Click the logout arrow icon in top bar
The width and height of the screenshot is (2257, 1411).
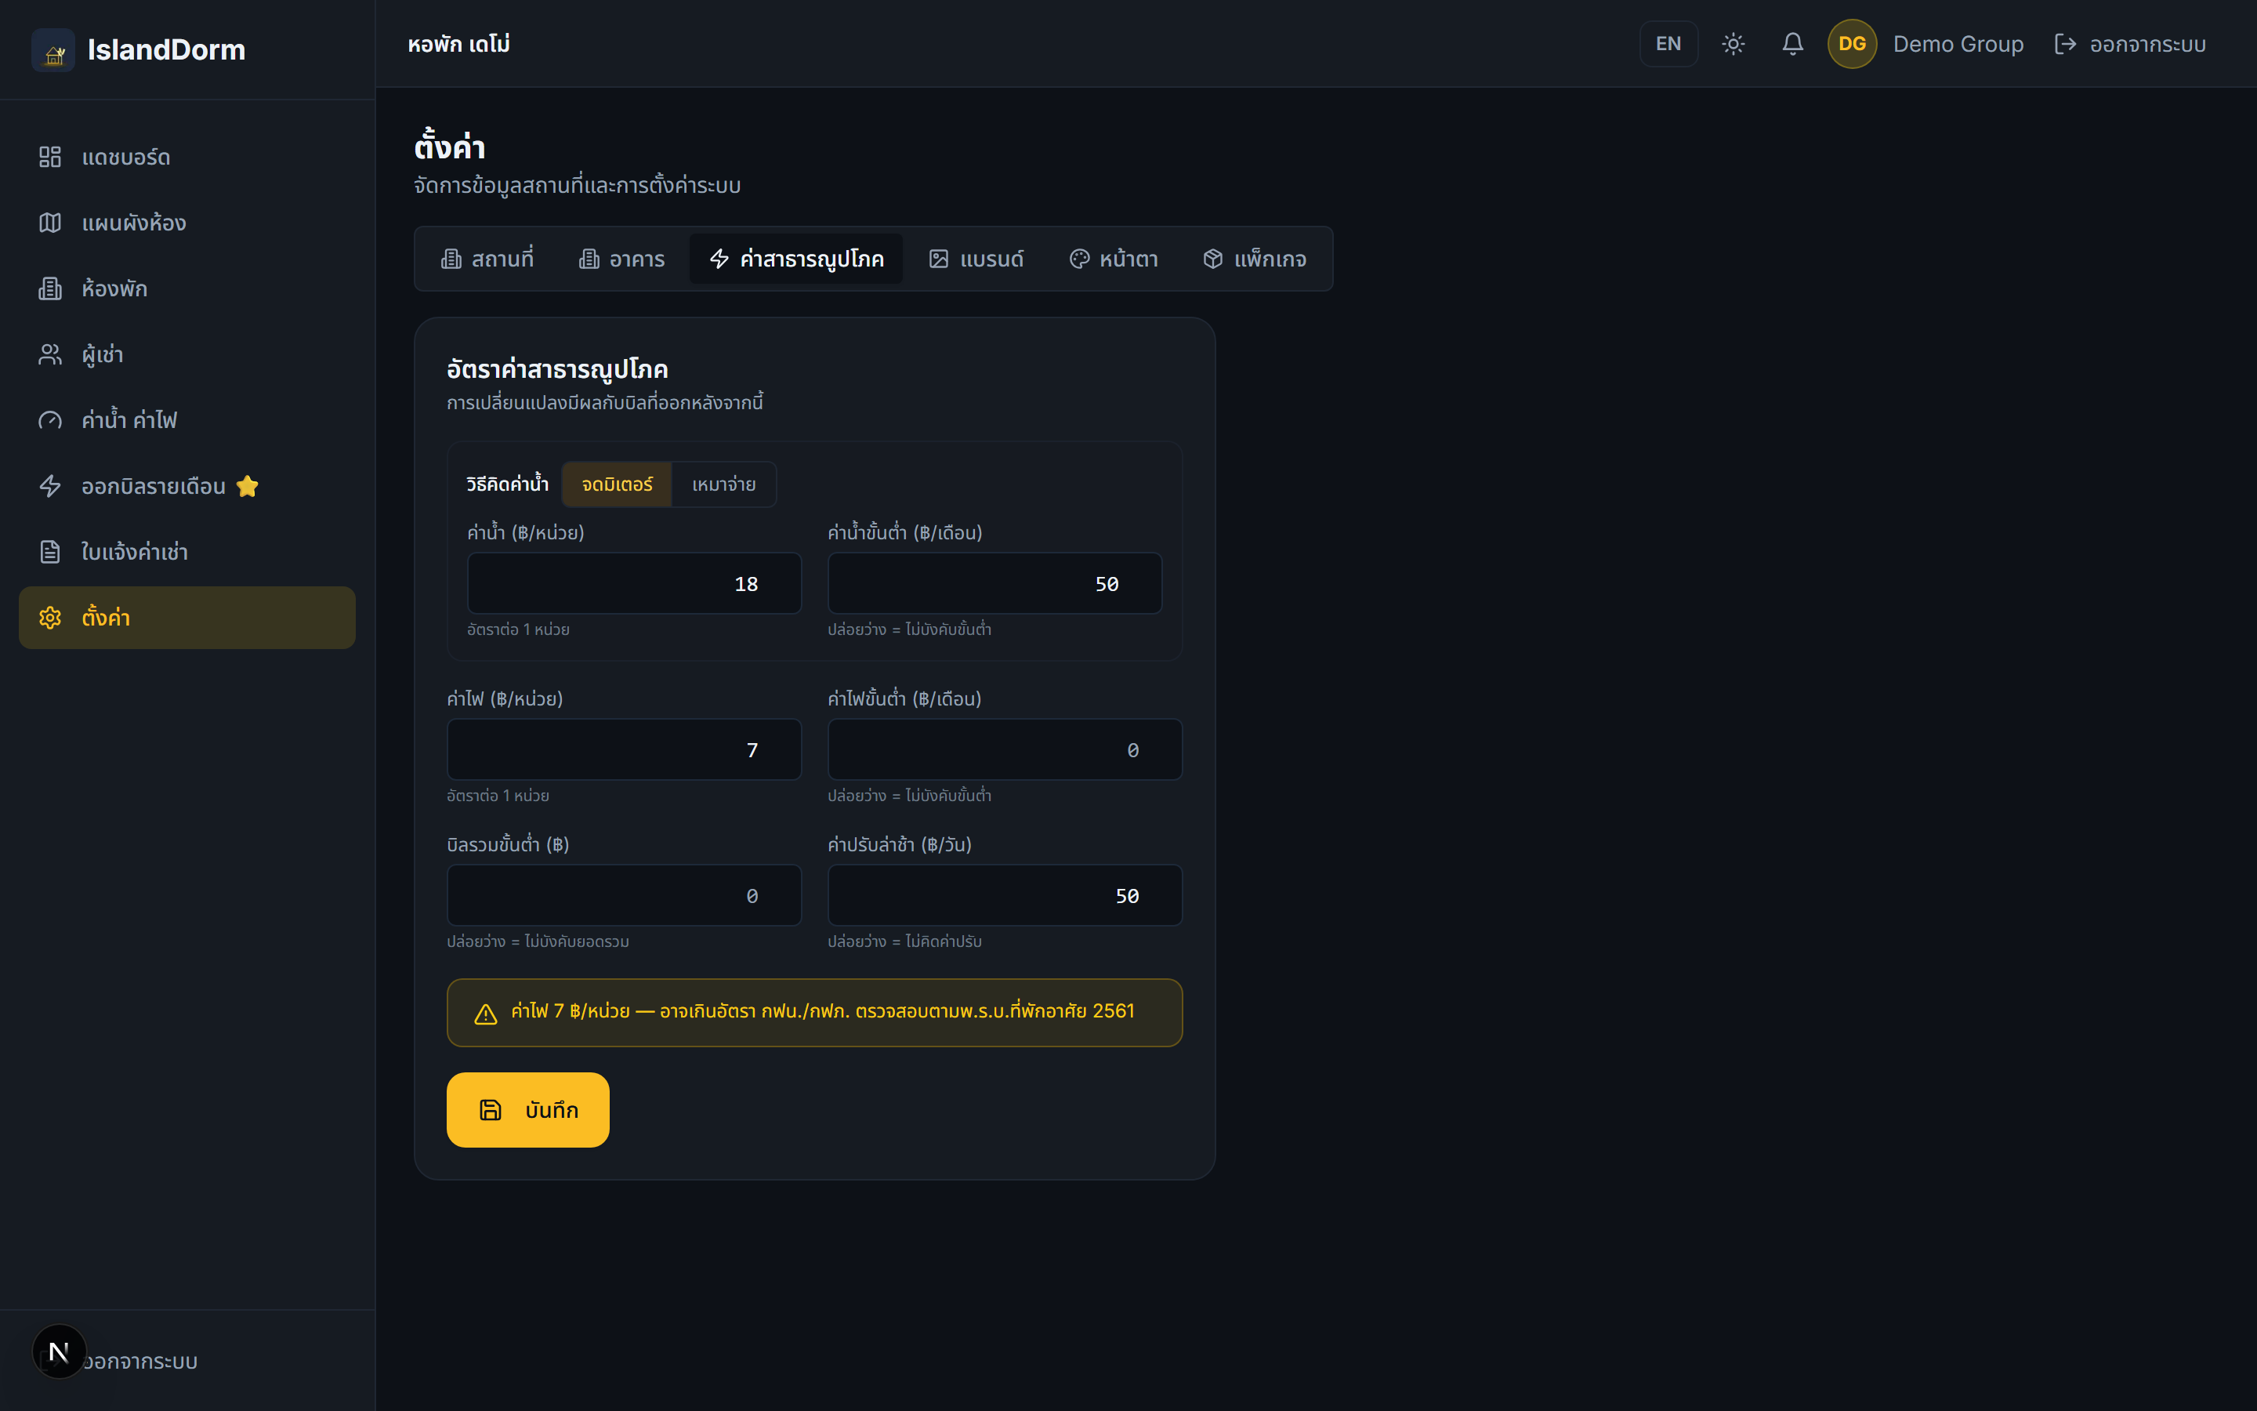[2065, 44]
